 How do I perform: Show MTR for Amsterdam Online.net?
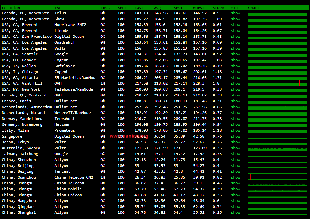(235, 107)
